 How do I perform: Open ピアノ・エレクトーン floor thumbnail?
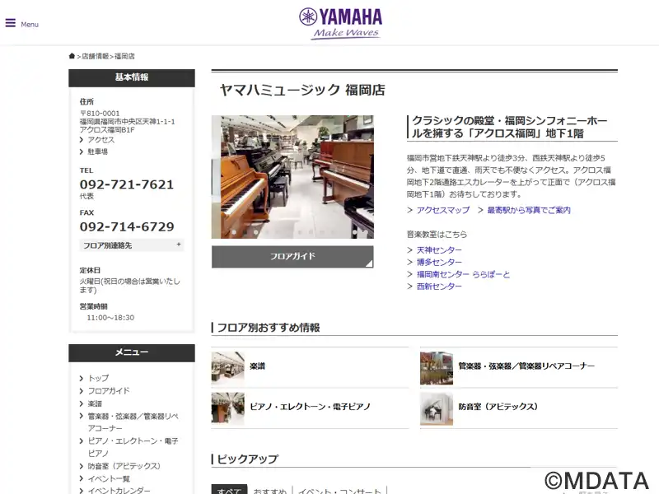tap(228, 408)
